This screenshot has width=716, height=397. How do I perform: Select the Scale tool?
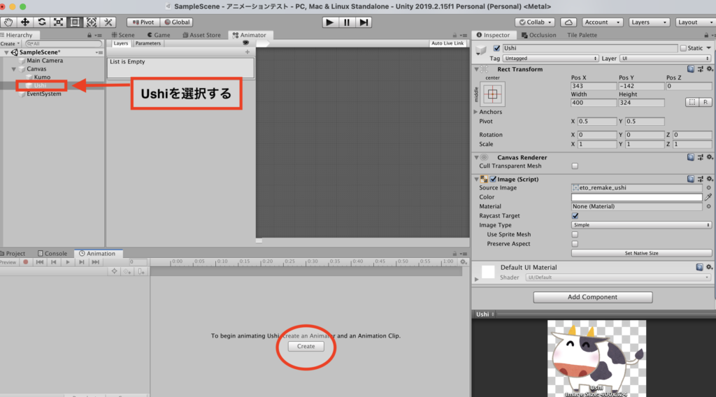coord(58,22)
